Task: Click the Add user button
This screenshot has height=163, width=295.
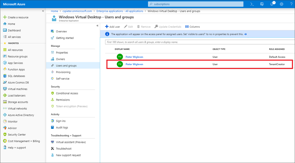Action: tap(113, 27)
